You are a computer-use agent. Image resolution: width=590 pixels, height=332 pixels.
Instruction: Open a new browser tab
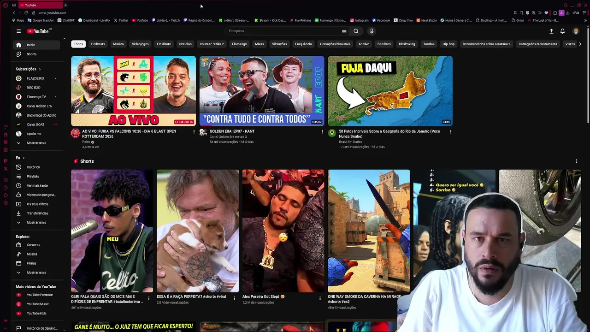65,5
